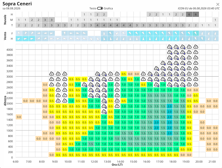Image resolution: width=222 pixels, height=168 pixels.
Task: Click cloud icon at 9:00, 2000–2200 m
Action: pos(58,101)
